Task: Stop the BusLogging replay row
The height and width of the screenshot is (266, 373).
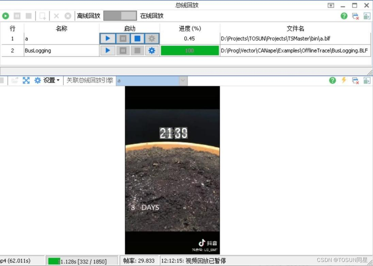Action: [137, 50]
